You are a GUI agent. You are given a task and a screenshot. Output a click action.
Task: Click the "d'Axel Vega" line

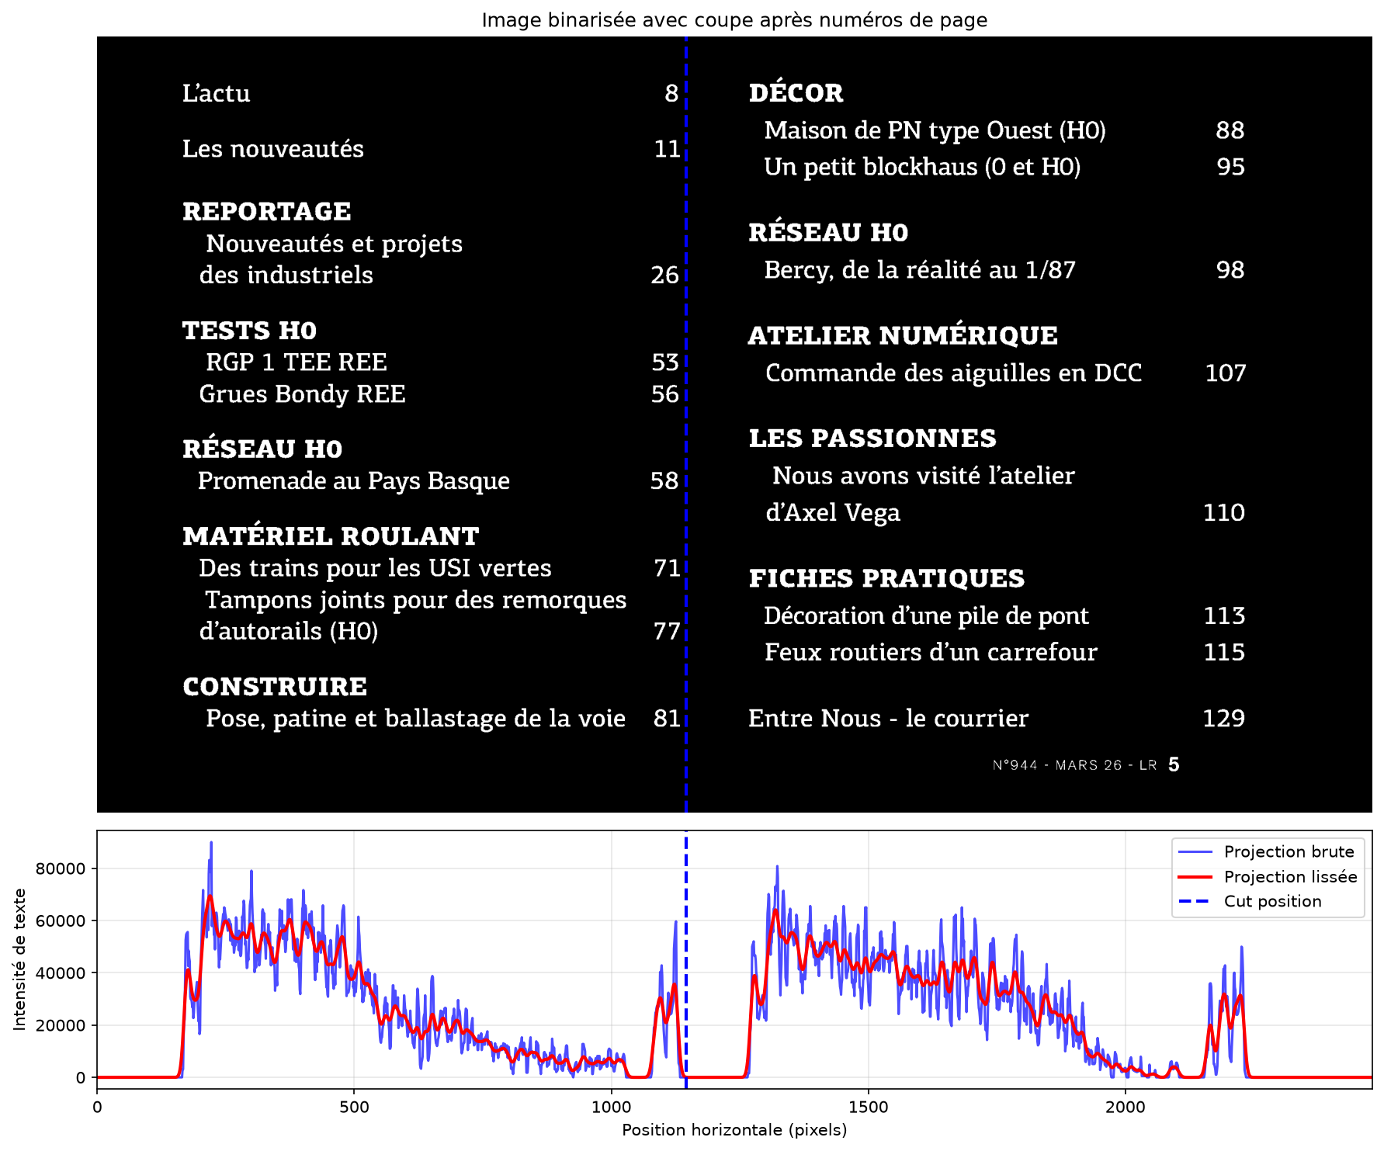tap(833, 513)
